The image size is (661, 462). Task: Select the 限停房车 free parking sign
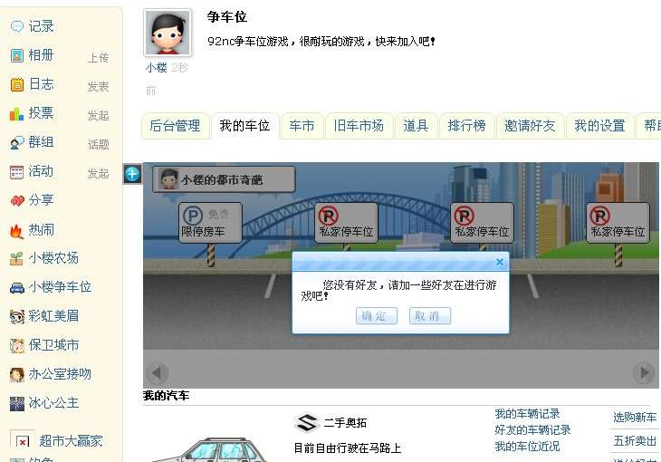pyautogui.click(x=210, y=223)
